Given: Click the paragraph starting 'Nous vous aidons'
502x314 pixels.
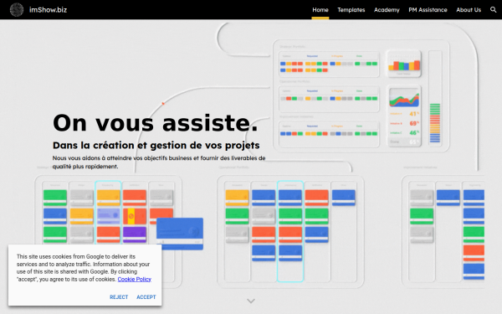Looking at the screenshot, I should click(159, 162).
